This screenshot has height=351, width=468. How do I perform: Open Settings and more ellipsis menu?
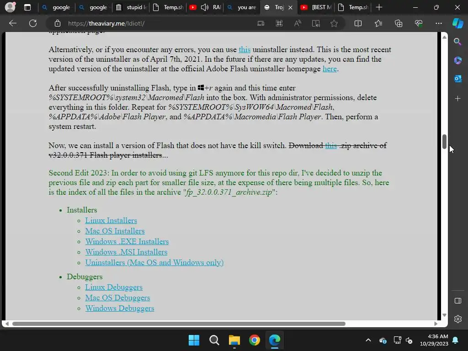point(438,23)
